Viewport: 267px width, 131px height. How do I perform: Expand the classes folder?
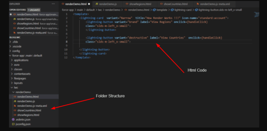click(34, 69)
